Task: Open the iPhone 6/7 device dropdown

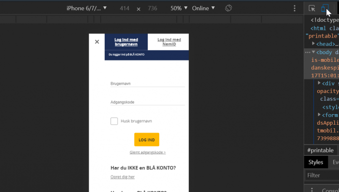Action: click(x=87, y=8)
